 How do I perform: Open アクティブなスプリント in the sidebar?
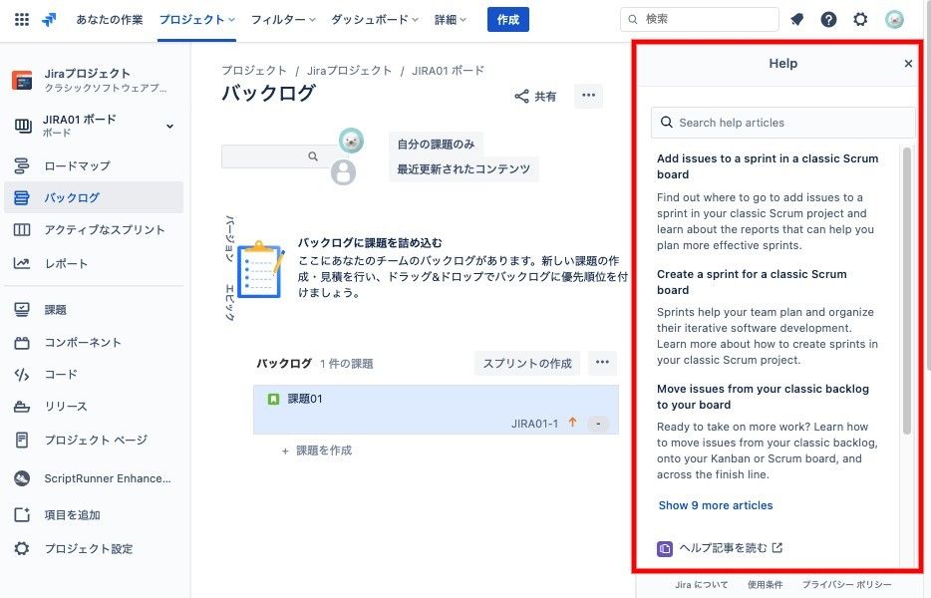[x=94, y=230]
